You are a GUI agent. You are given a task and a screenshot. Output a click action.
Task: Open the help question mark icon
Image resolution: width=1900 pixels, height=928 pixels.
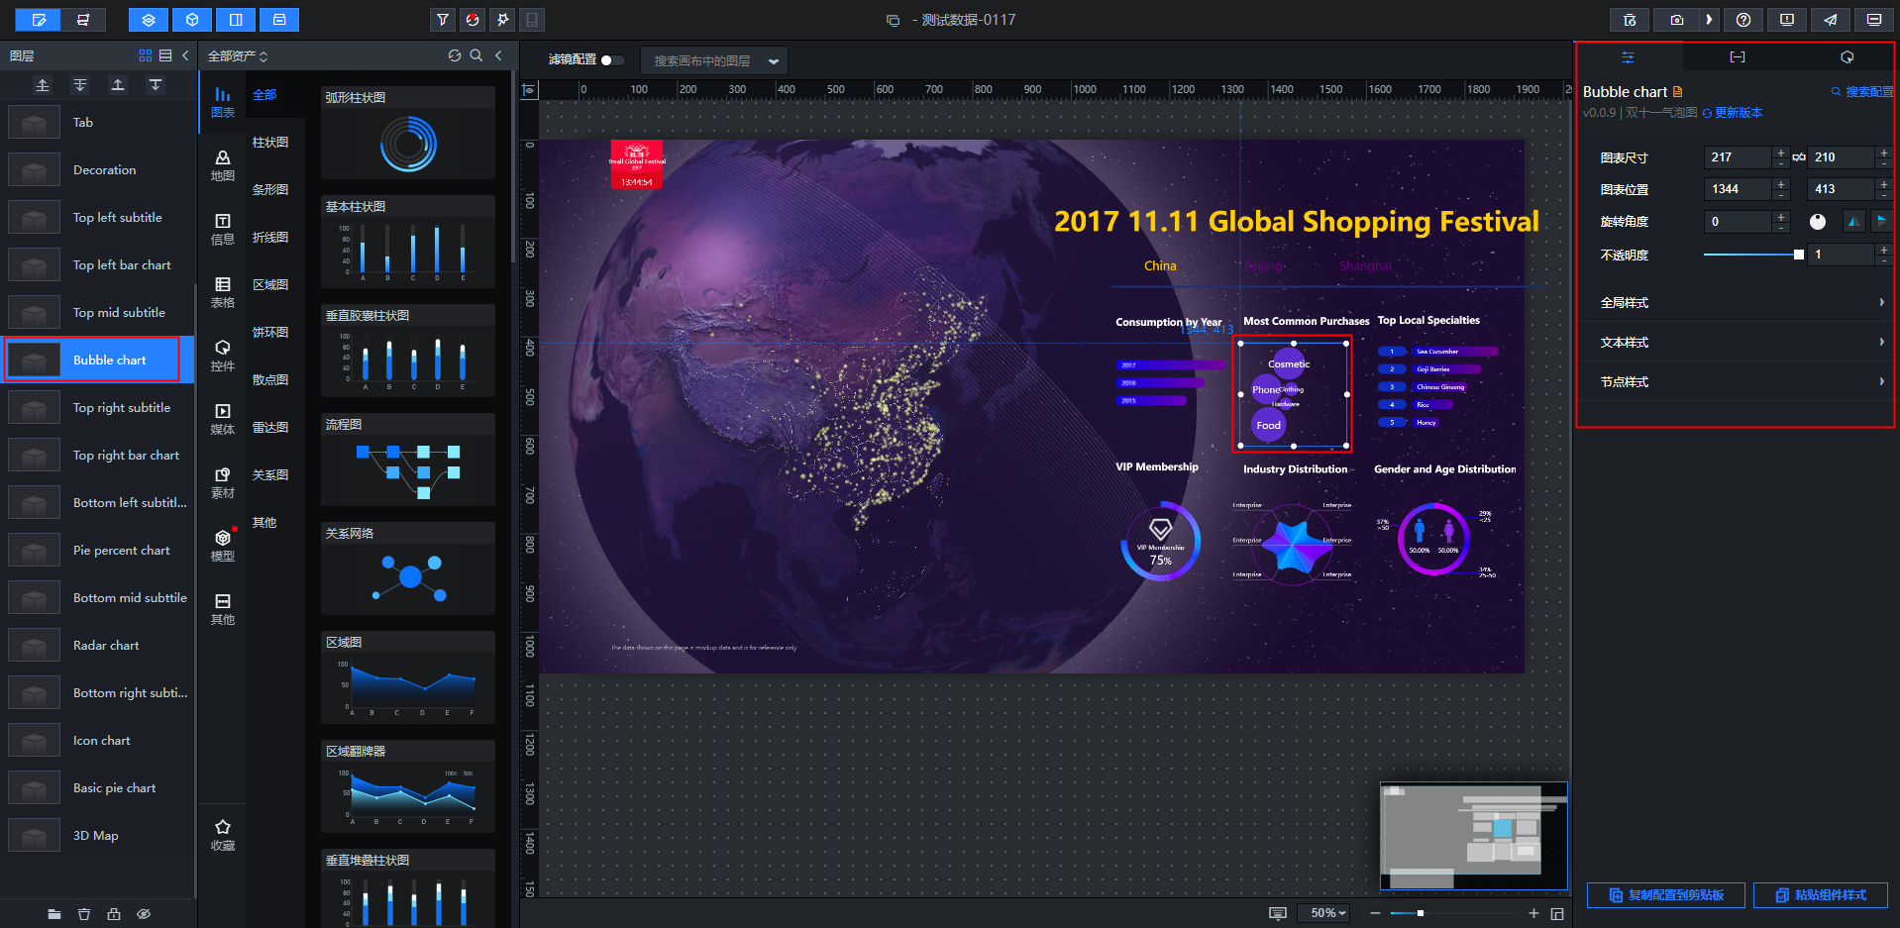point(1743,20)
